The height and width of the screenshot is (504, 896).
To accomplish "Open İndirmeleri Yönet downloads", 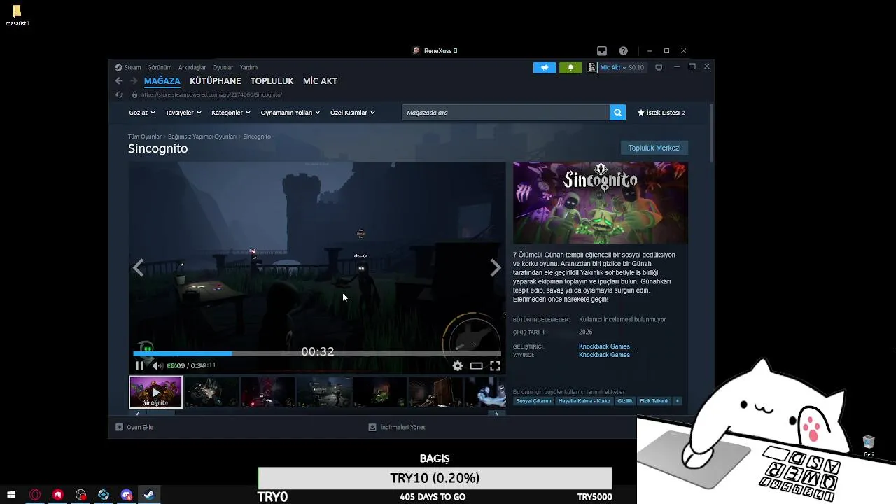I will point(397,427).
